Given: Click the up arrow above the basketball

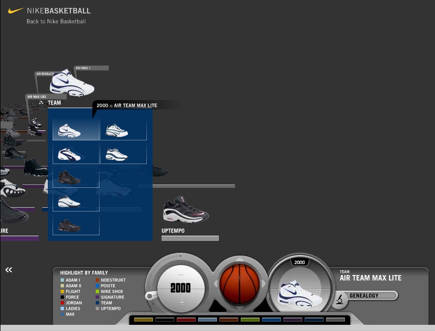Looking at the screenshot, I should 239,260.
